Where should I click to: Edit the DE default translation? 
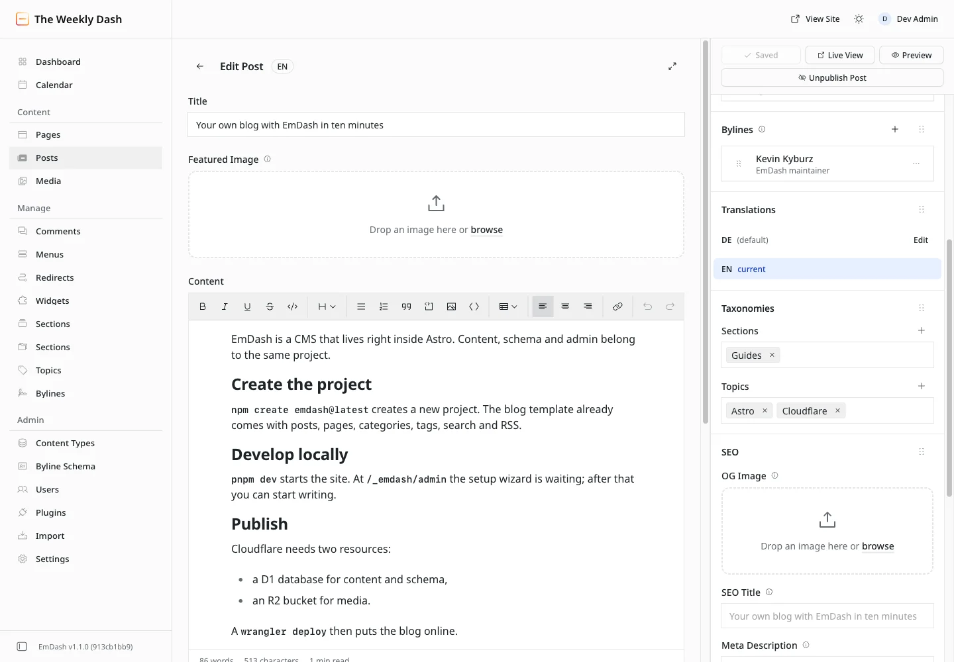click(921, 240)
